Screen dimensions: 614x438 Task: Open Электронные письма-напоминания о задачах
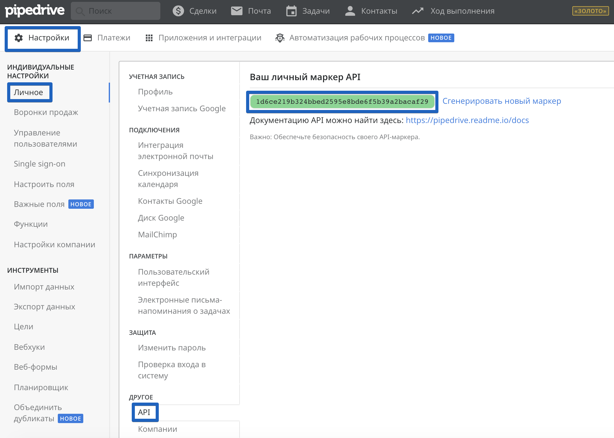pyautogui.click(x=184, y=305)
